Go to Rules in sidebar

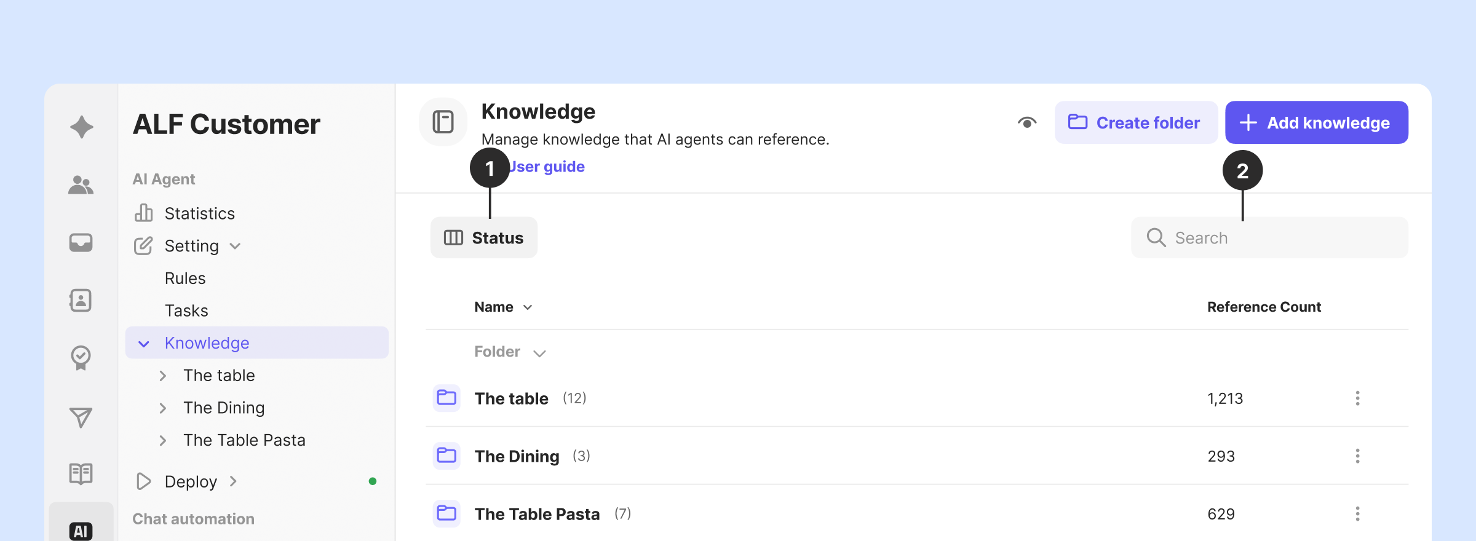pos(185,278)
